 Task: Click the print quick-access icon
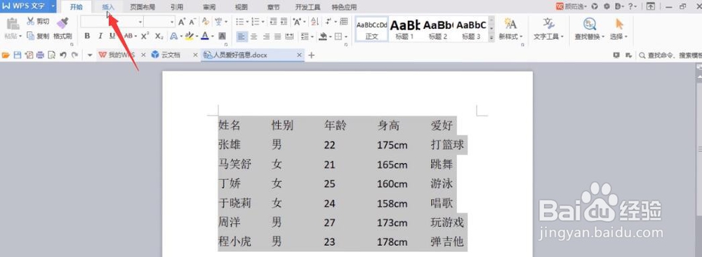(x=40, y=55)
